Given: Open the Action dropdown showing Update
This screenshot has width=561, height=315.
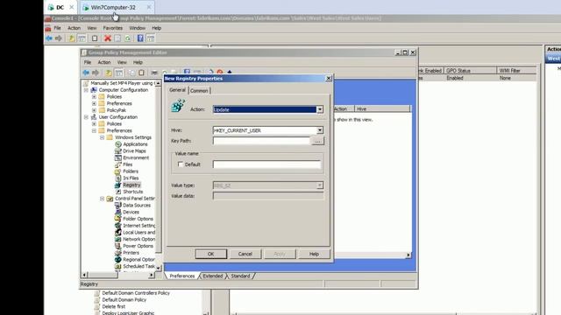Looking at the screenshot, I should 320,109.
